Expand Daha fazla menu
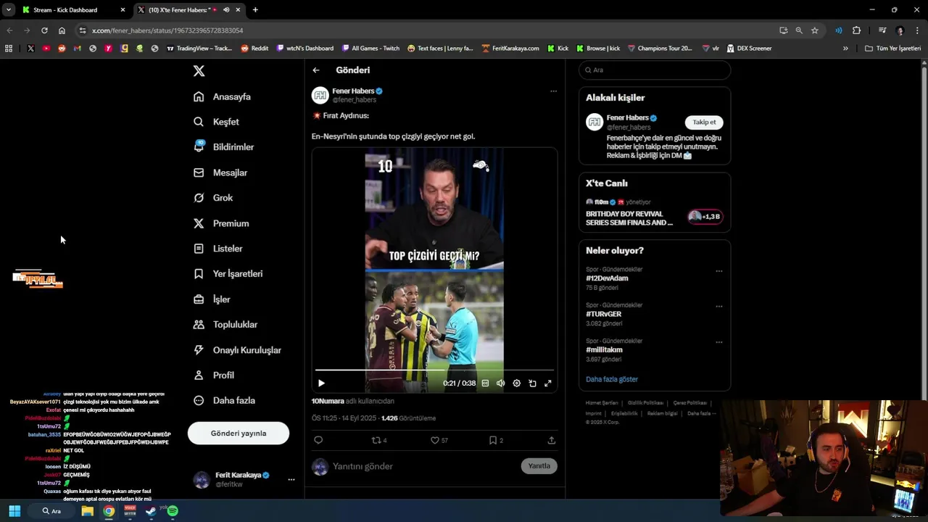Screen dimensions: 928x522 click(224, 400)
